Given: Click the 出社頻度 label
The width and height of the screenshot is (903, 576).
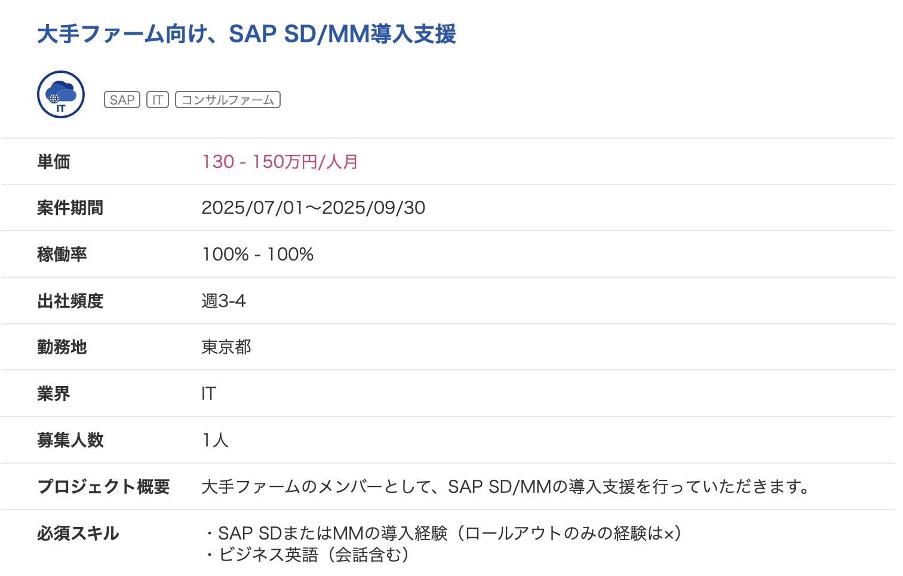Looking at the screenshot, I should tap(70, 301).
